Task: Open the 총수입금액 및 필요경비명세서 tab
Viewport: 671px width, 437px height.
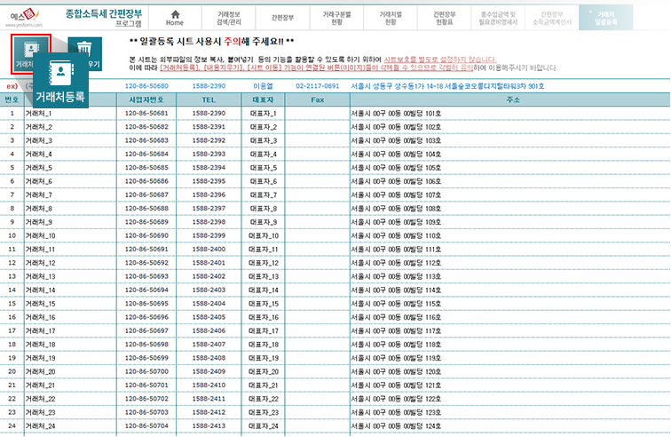Action: [x=498, y=18]
